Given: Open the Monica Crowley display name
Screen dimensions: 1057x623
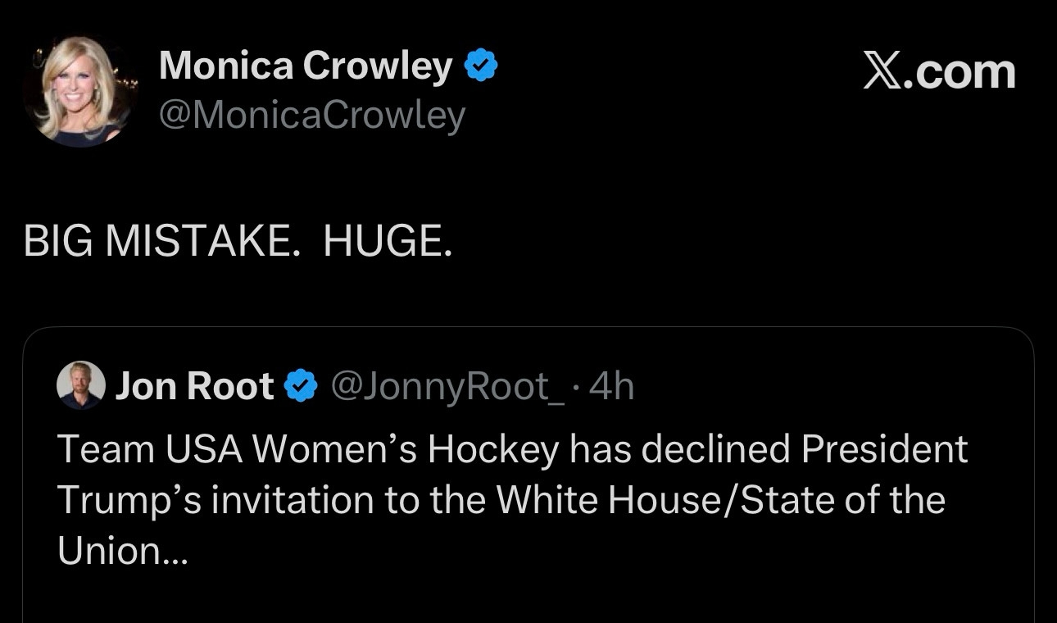Looking at the screenshot, I should pos(305,66).
